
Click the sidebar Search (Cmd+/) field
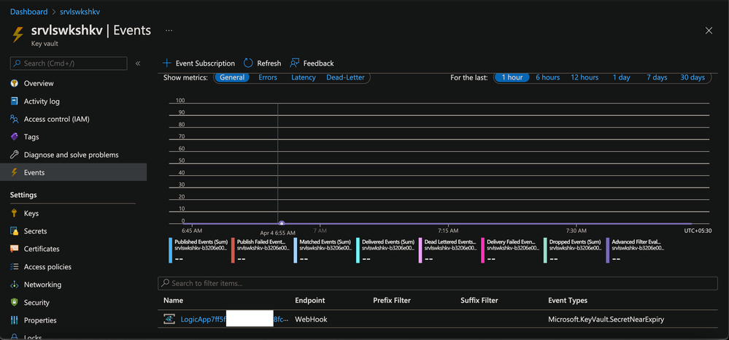pos(69,63)
